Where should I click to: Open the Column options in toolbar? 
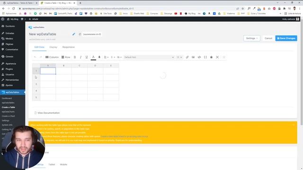pos(52,57)
